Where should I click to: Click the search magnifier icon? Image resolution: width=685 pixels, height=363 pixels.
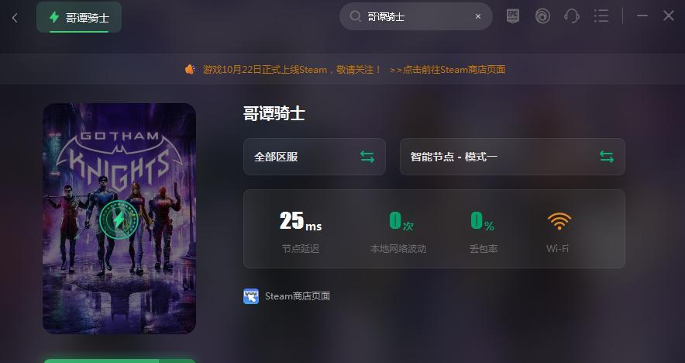point(356,16)
